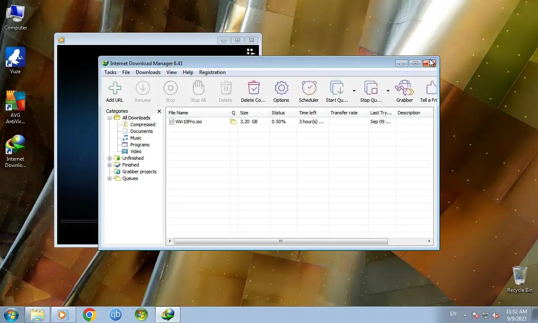The height and width of the screenshot is (323, 538).
Task: Show hidden tray icons arrow
Action: [x=465, y=315]
